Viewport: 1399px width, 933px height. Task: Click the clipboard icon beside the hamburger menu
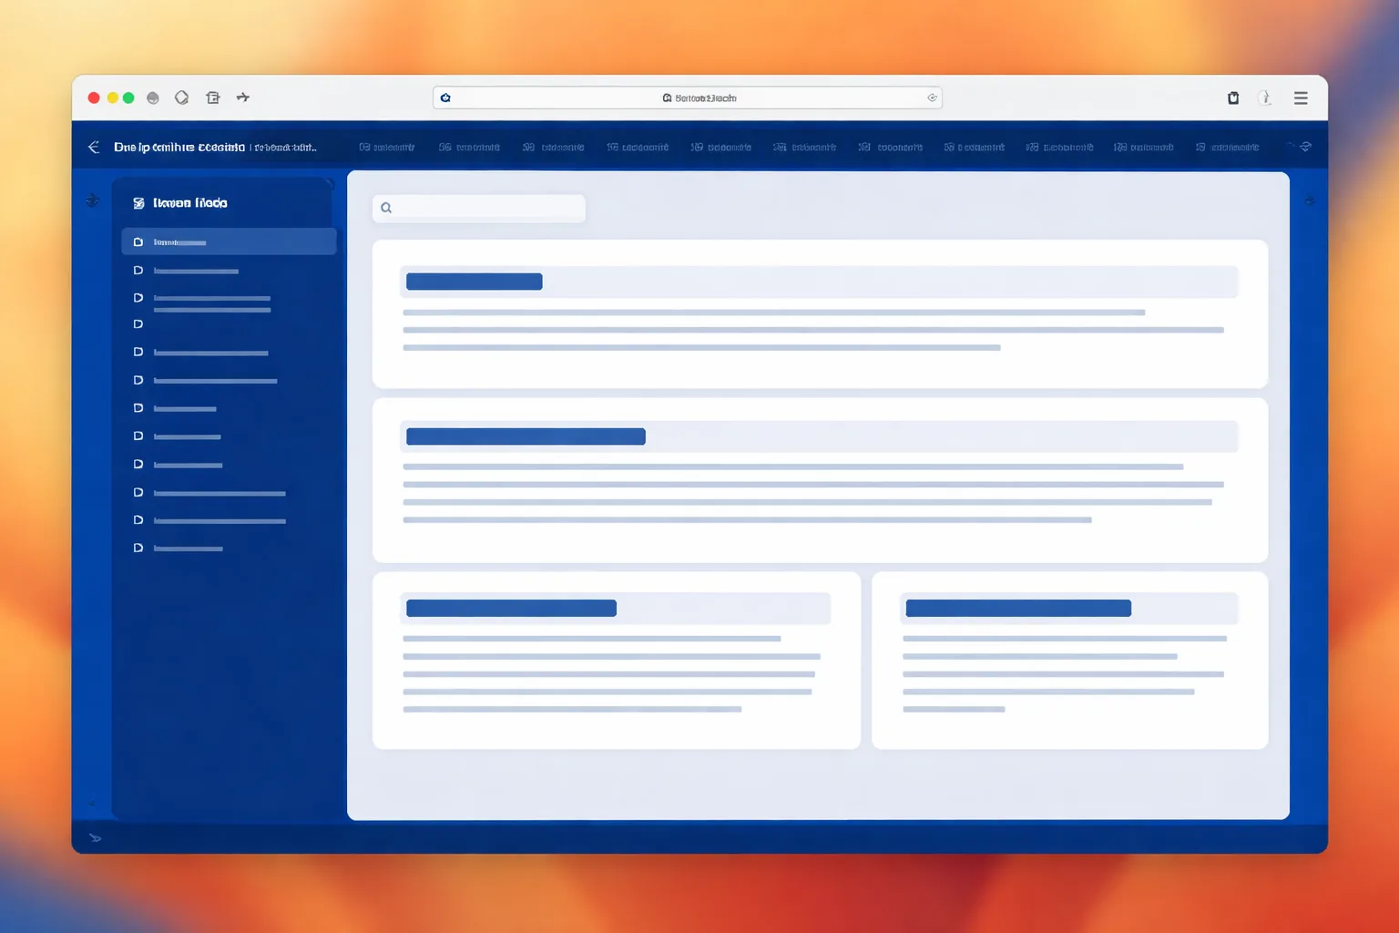point(1233,97)
